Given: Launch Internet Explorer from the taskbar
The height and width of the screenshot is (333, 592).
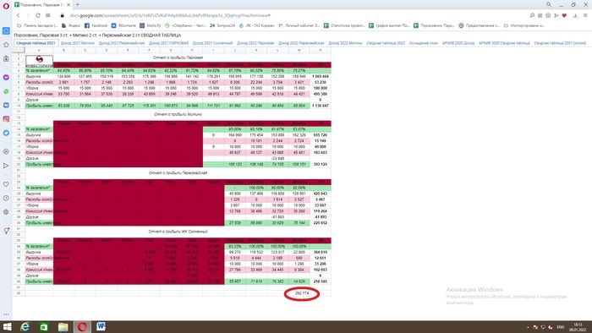Looking at the screenshot, I should click(25, 326).
